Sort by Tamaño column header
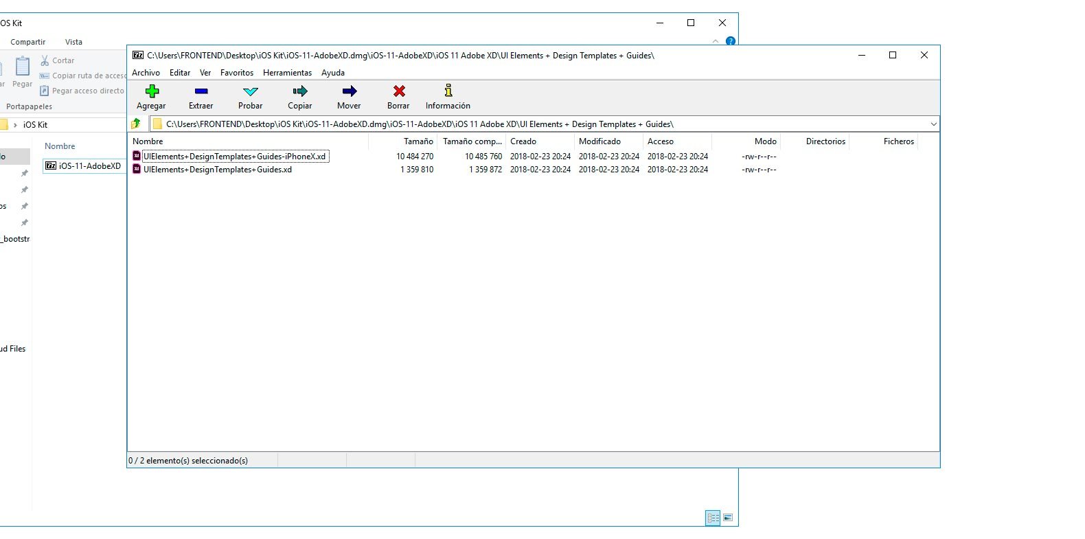 (x=418, y=141)
